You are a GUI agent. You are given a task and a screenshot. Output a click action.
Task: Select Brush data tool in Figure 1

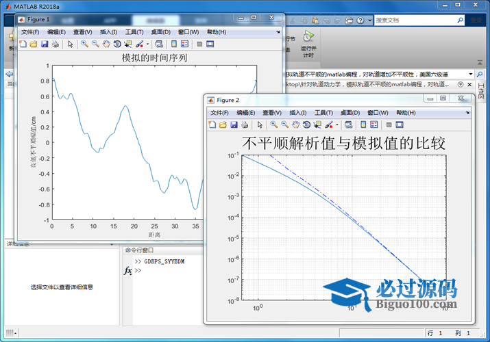[139, 44]
